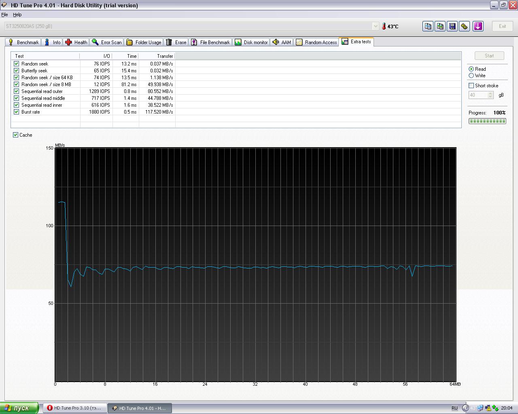
Task: Select the Read radio button
Action: click(x=471, y=69)
